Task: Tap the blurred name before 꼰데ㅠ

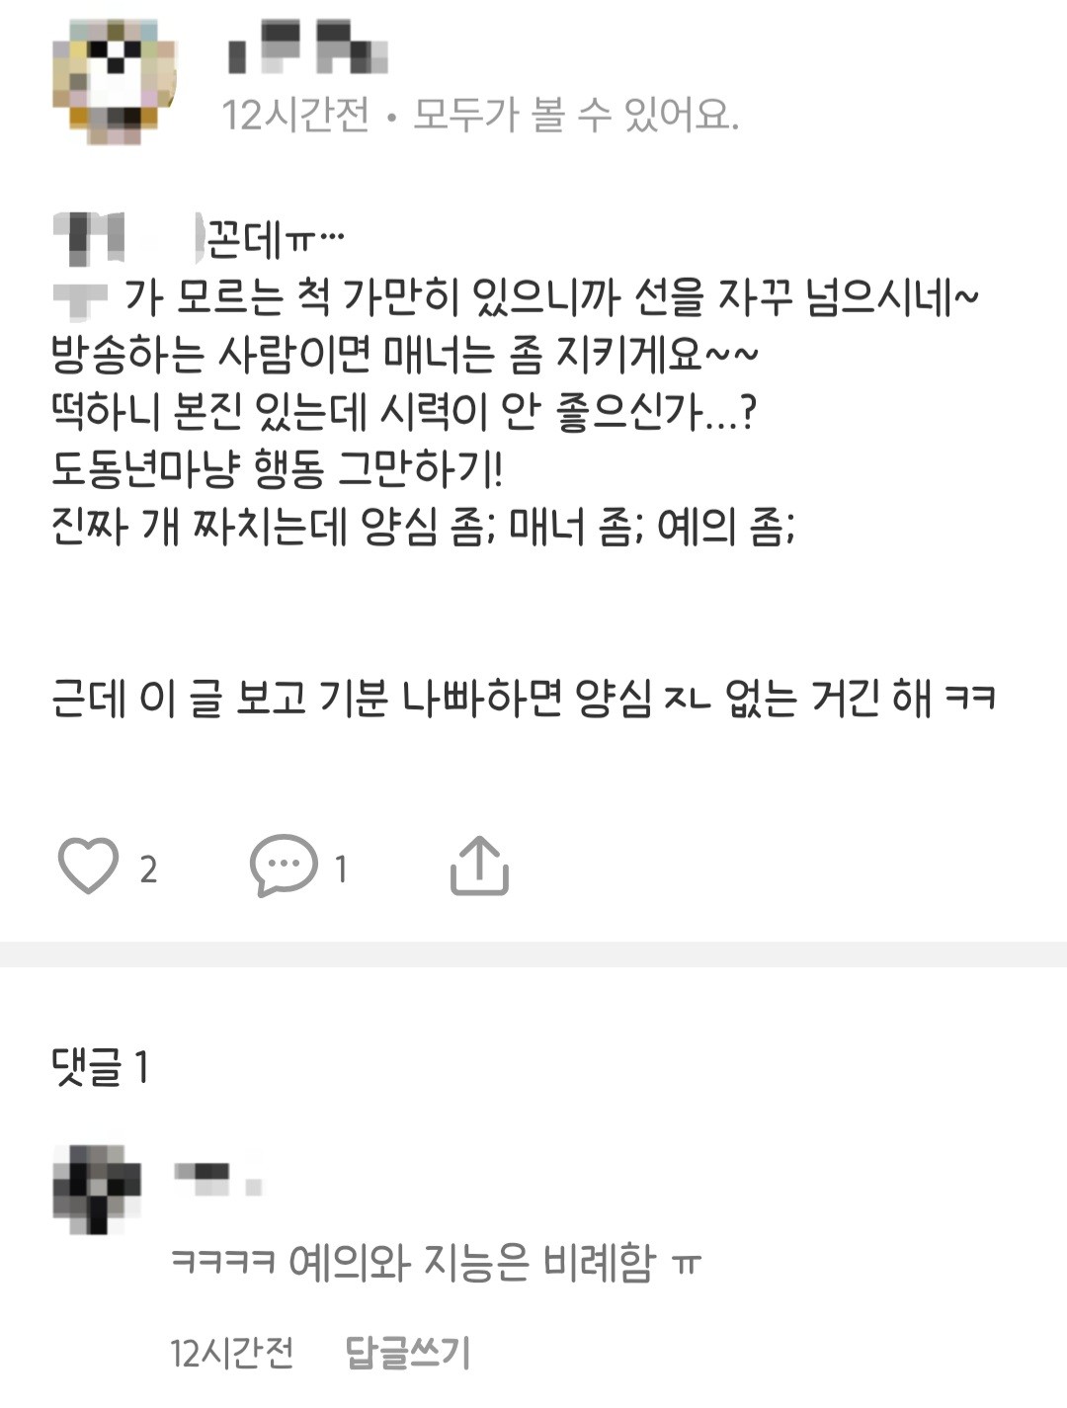Action: click(126, 238)
